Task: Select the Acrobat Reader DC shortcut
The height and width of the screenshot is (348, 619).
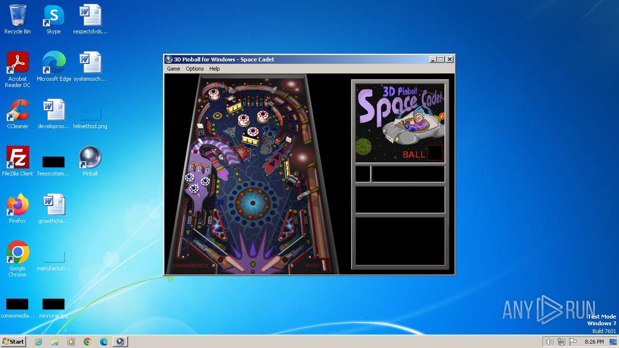Action: [x=17, y=70]
